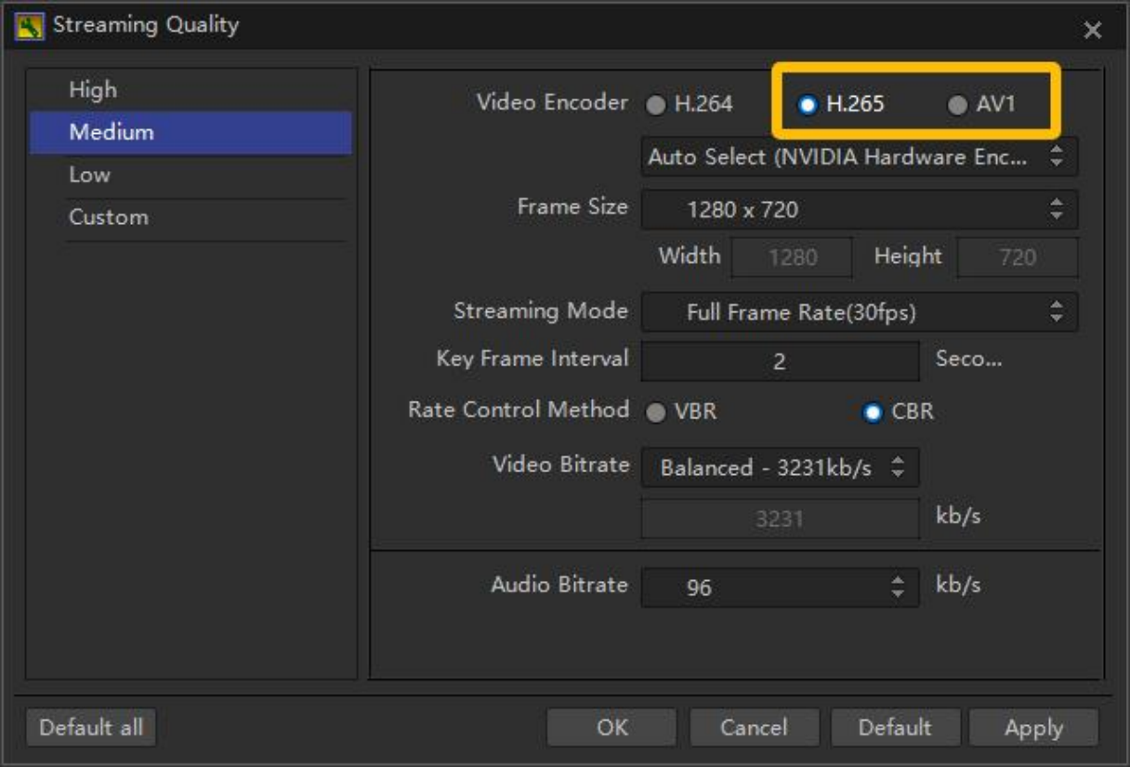Open the Auto Select hardware encoder dropdown
Screen dimensions: 1130x767
coord(859,157)
